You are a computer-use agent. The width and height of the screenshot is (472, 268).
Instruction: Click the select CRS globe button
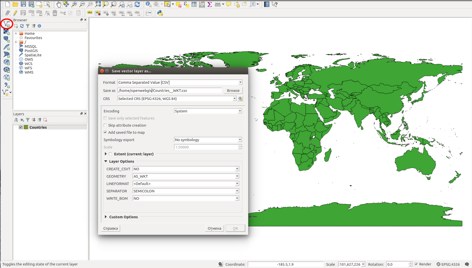(240, 99)
